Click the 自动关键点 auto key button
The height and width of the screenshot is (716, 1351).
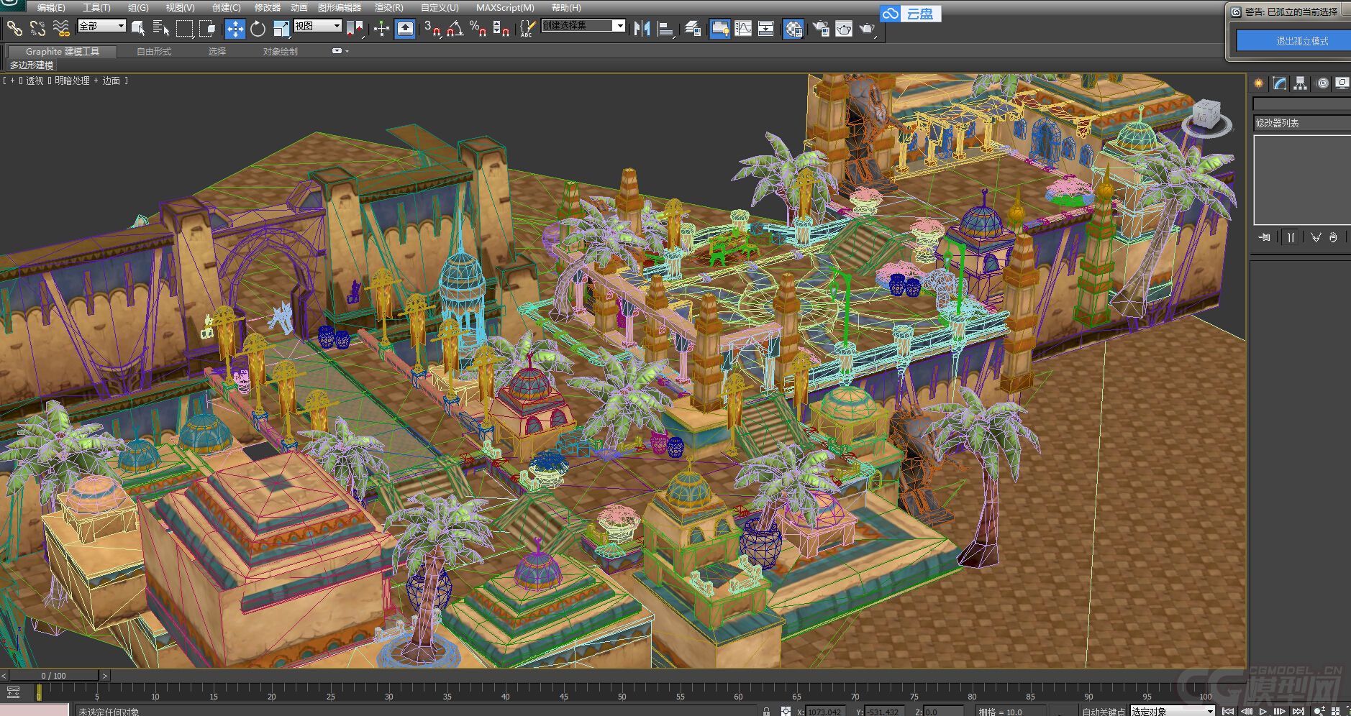click(1104, 712)
